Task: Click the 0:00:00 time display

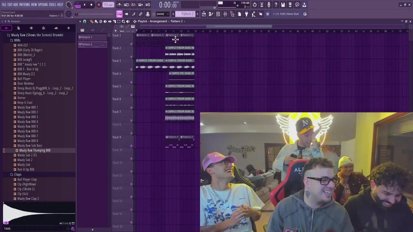Action: click(x=168, y=5)
